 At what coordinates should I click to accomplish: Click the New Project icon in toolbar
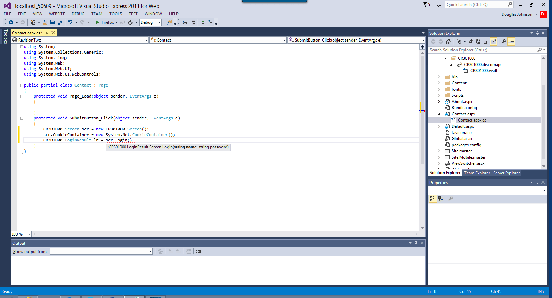(x=33, y=22)
